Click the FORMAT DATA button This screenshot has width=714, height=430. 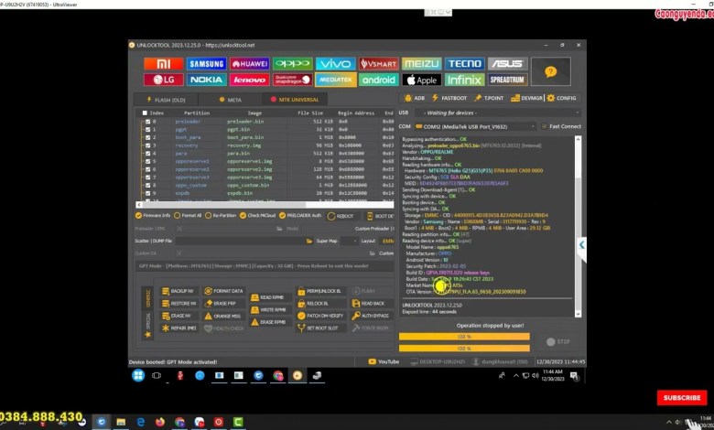click(x=224, y=291)
